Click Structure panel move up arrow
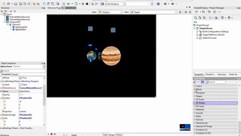The height and width of the screenshot is (136, 241). coord(11,11)
